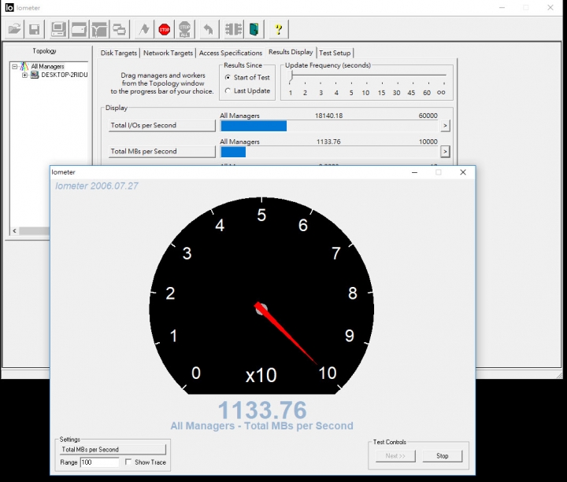Click the Start network worker icon
567x482 pixels.
(98, 29)
